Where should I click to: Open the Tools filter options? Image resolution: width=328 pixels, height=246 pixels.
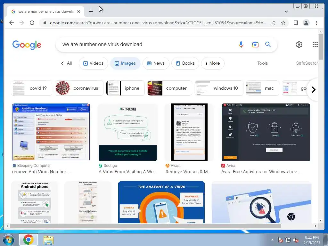coord(262,63)
